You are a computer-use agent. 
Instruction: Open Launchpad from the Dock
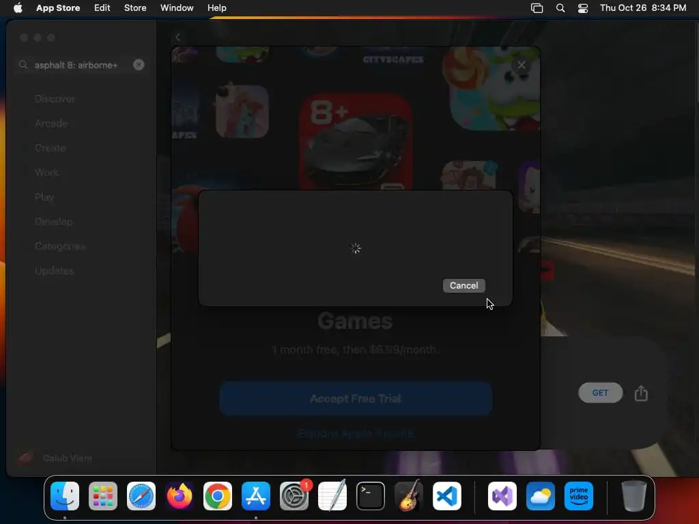tap(103, 496)
